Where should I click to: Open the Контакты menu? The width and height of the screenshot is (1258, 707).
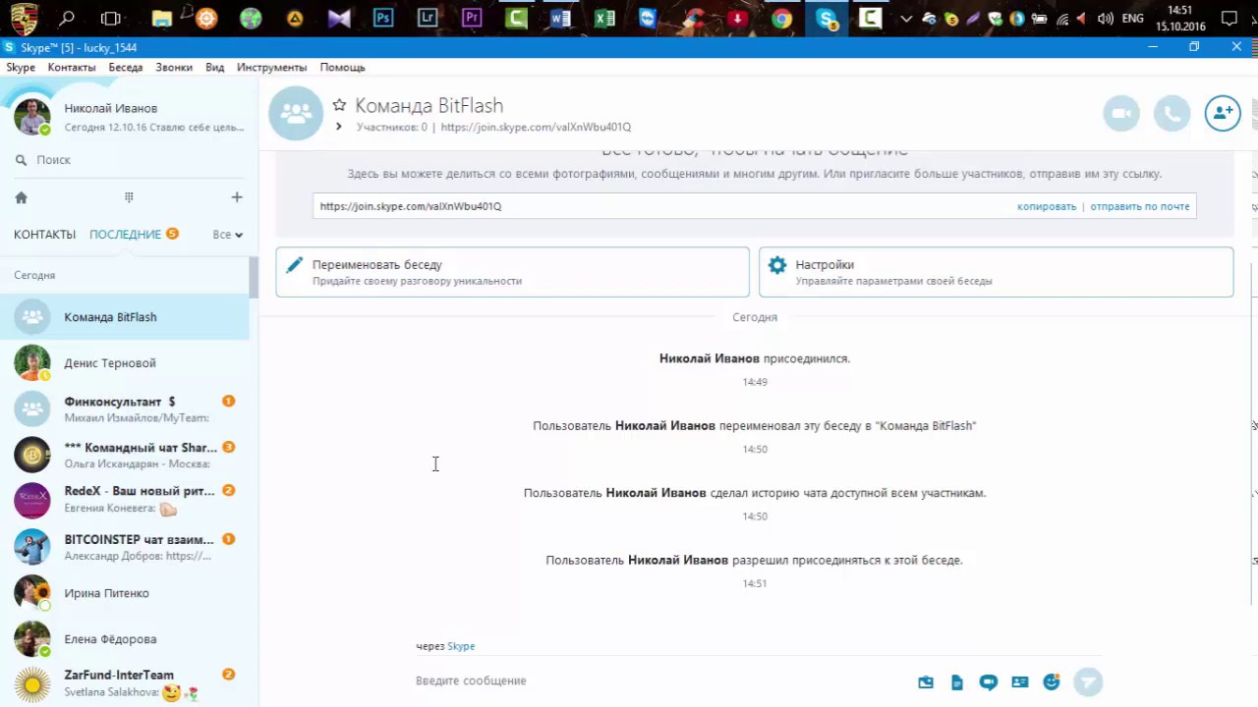point(72,68)
